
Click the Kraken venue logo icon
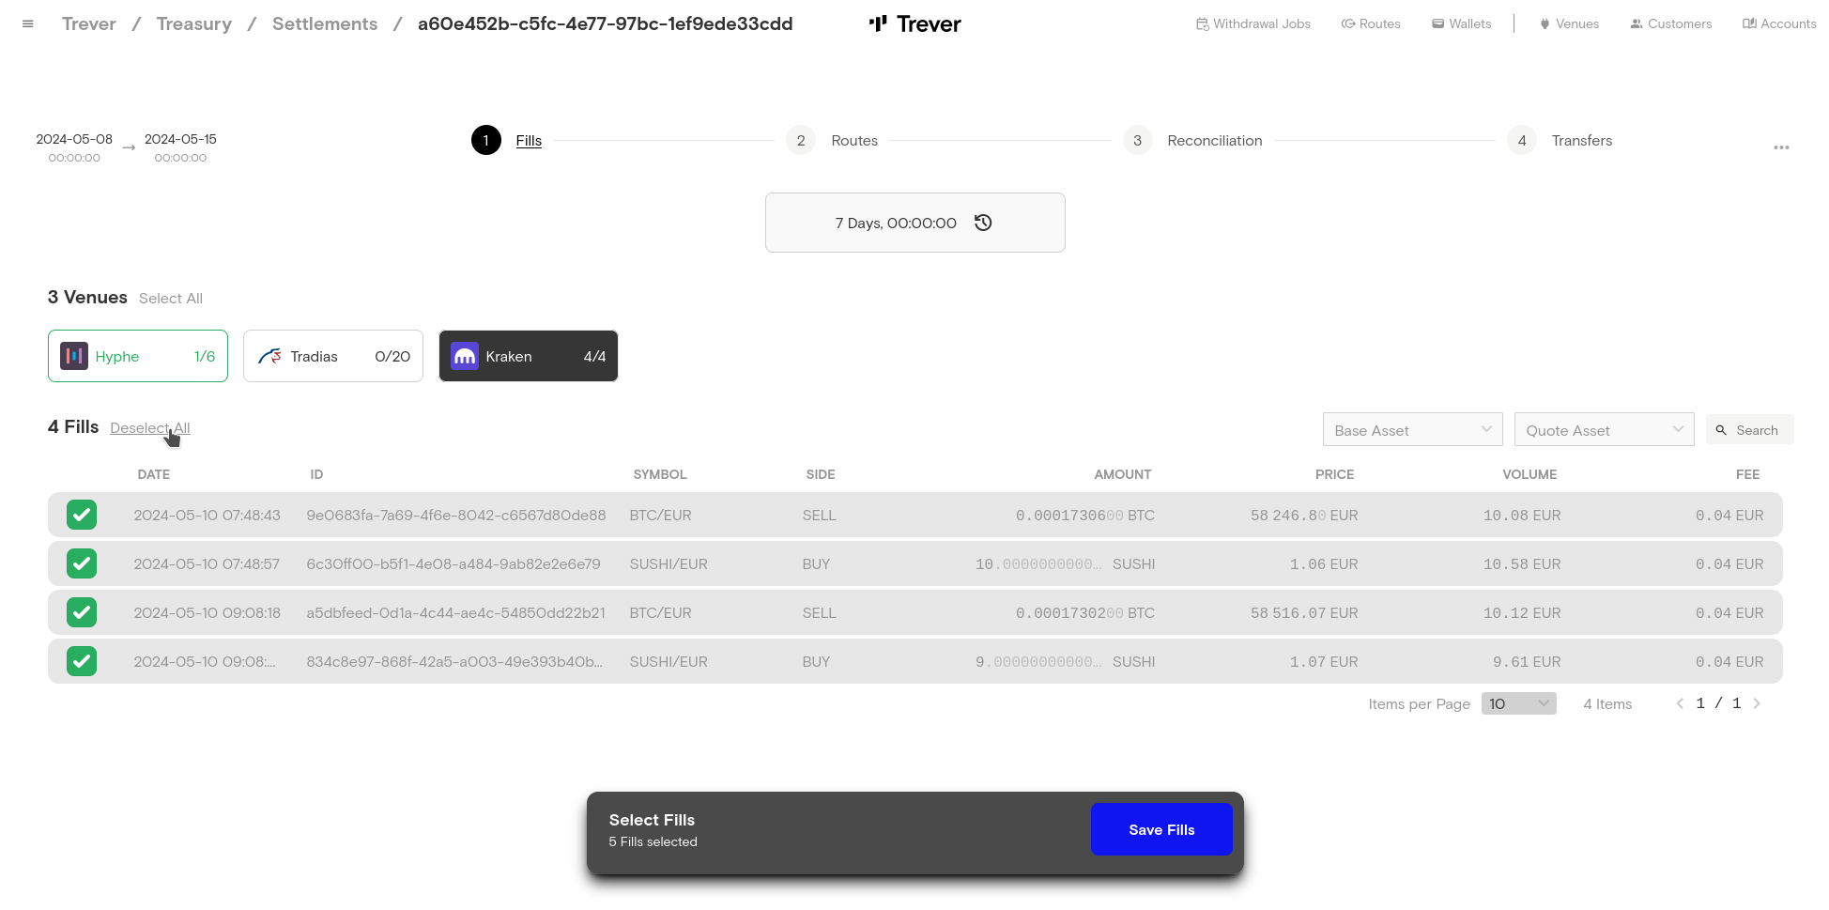pos(465,356)
